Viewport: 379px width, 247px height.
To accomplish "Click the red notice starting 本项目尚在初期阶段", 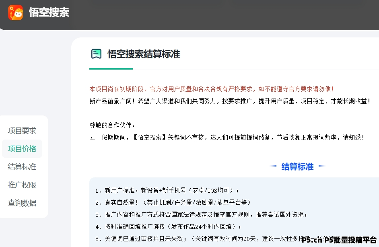I will (x=212, y=89).
